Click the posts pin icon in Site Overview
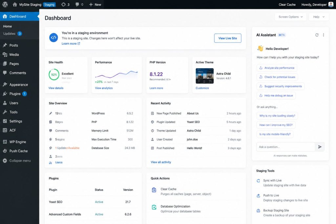The image size is (336, 224). coord(51,113)
